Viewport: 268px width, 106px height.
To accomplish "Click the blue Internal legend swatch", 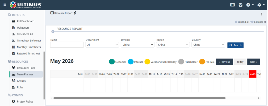I will 131,62.
